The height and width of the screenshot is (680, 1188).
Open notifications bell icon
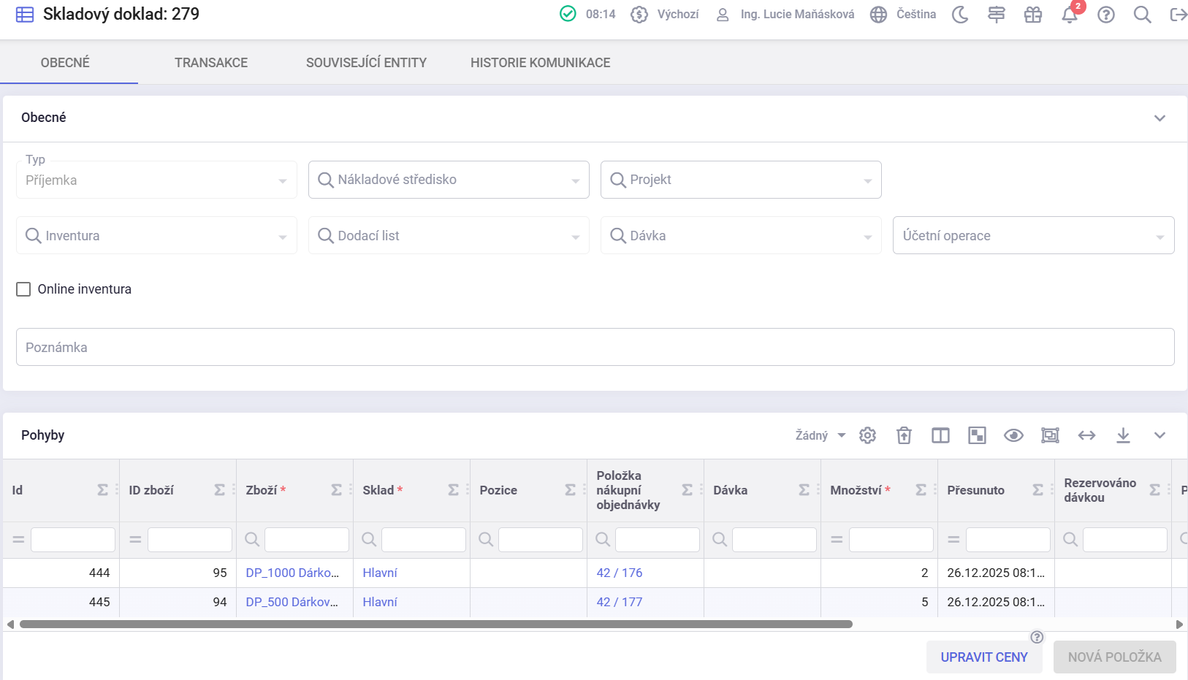coord(1070,15)
